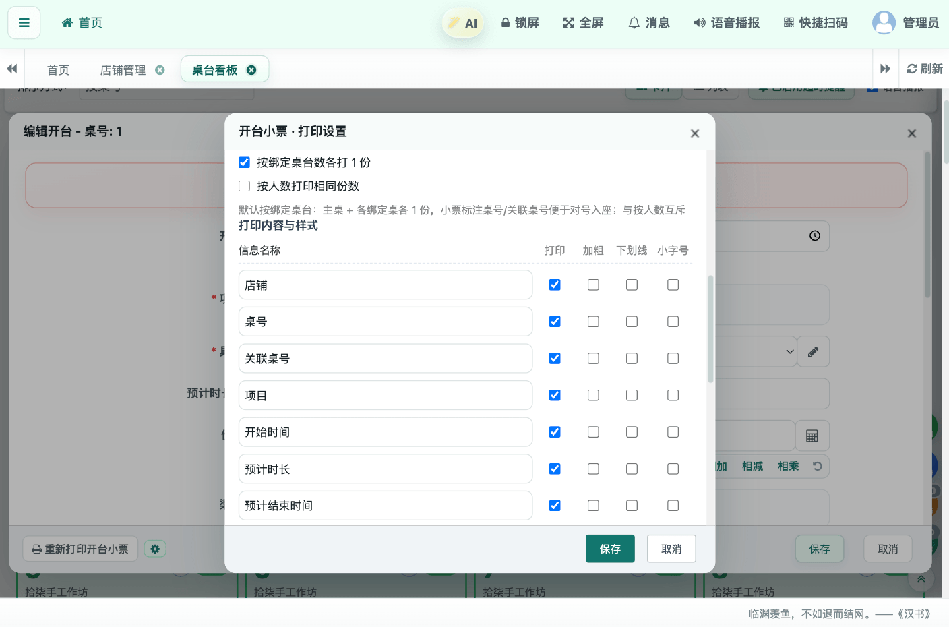Switch to the 店铺管理 tab
This screenshot has height=627, width=949.
click(x=123, y=70)
